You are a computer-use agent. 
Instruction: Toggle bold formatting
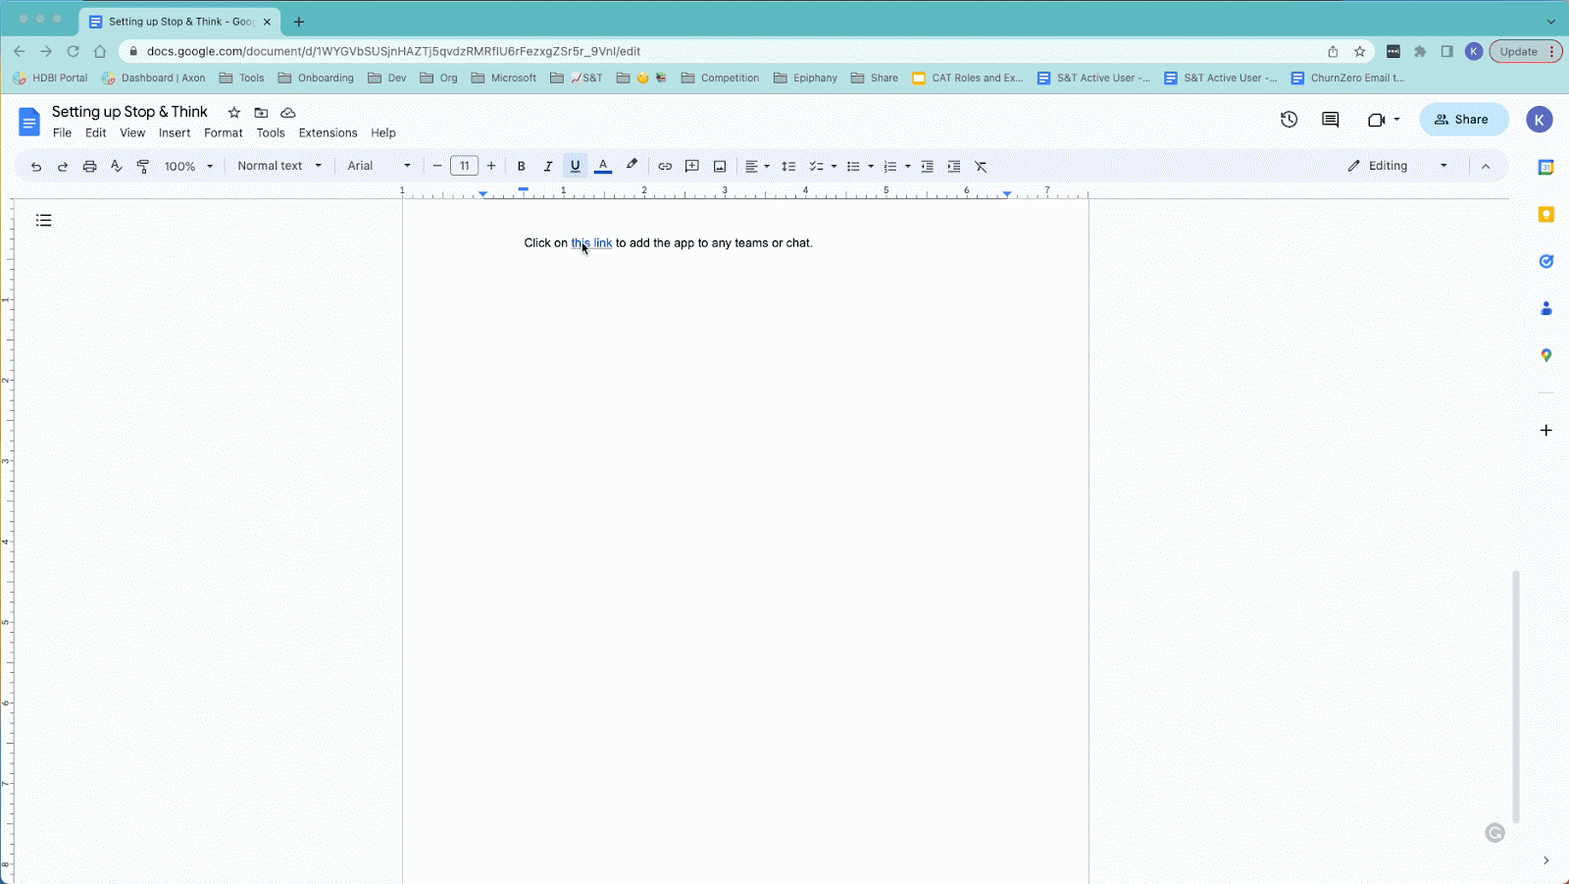(522, 167)
